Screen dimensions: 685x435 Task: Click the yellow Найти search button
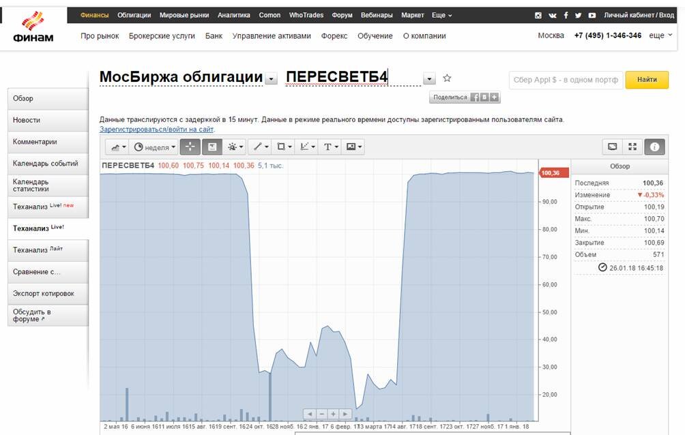click(x=647, y=80)
